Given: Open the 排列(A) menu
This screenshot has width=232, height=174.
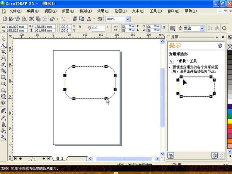Looking at the screenshot, I should click(86, 11).
